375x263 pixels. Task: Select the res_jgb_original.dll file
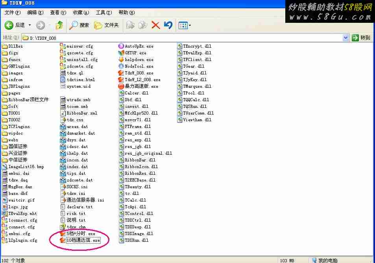pos(146,153)
